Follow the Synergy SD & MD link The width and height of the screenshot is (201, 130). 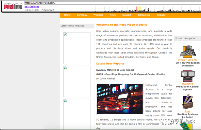[187, 60]
